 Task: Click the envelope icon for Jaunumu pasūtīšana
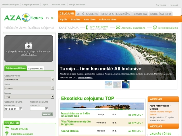click(x=118, y=27)
